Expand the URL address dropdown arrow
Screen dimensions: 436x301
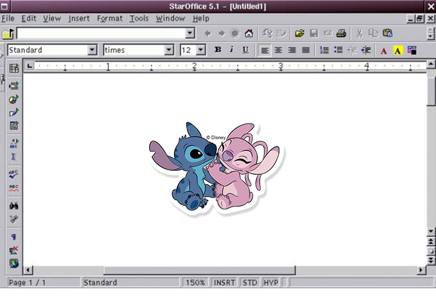190,34
